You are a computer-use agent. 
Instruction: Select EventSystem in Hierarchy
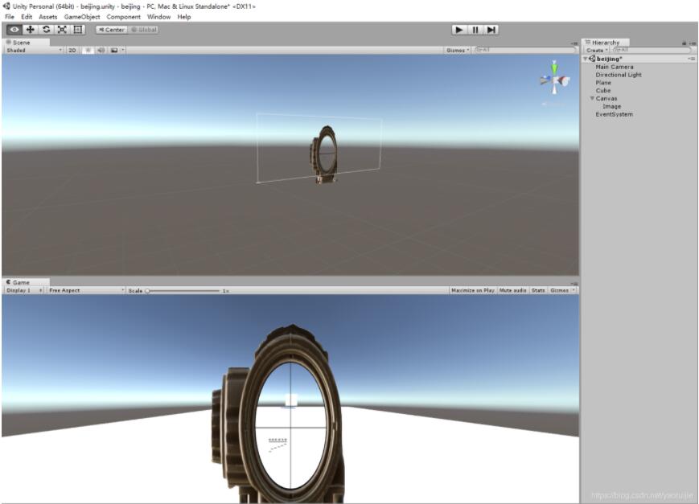click(614, 114)
